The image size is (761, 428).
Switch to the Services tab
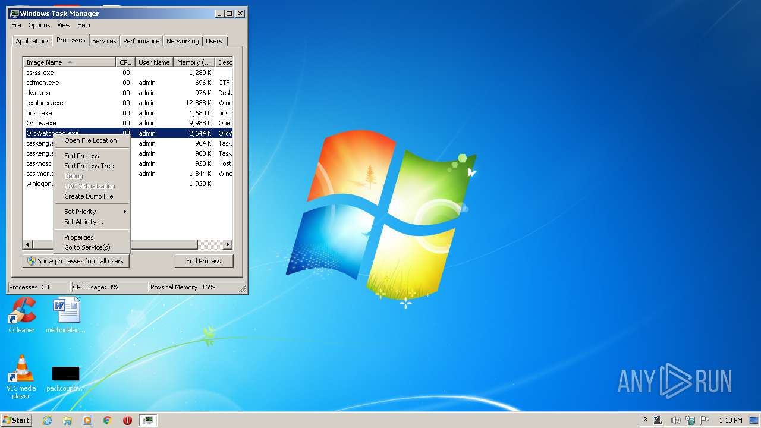tap(104, 41)
